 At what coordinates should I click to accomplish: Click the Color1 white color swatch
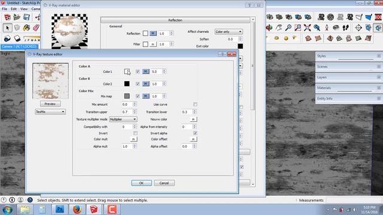[127, 72]
